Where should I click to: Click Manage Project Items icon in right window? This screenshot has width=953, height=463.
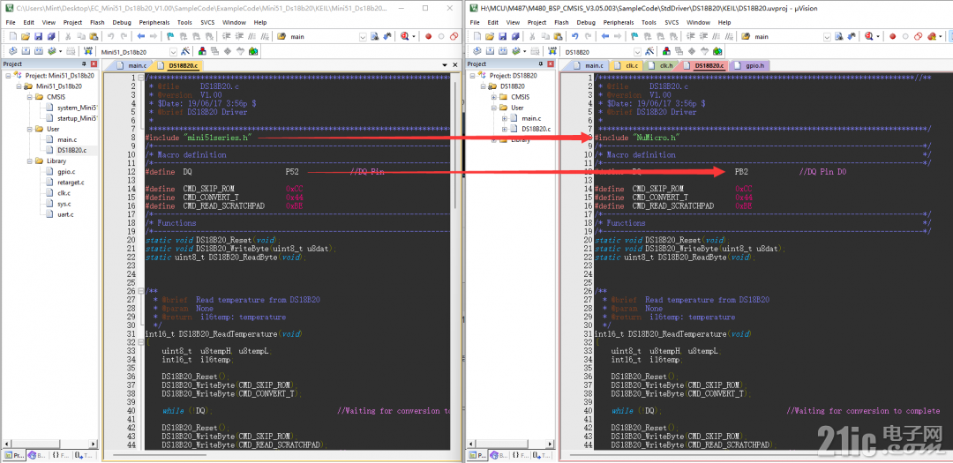coord(667,51)
